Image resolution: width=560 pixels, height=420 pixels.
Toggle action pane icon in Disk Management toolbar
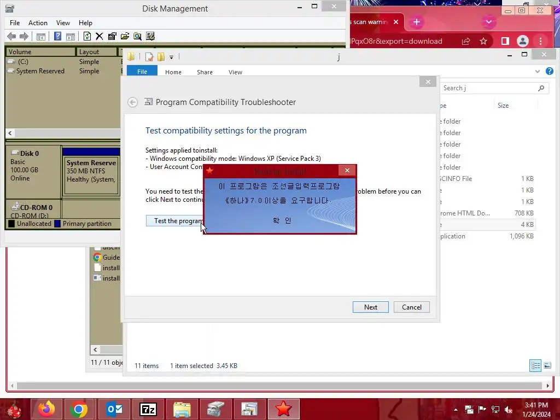[x=71, y=36]
